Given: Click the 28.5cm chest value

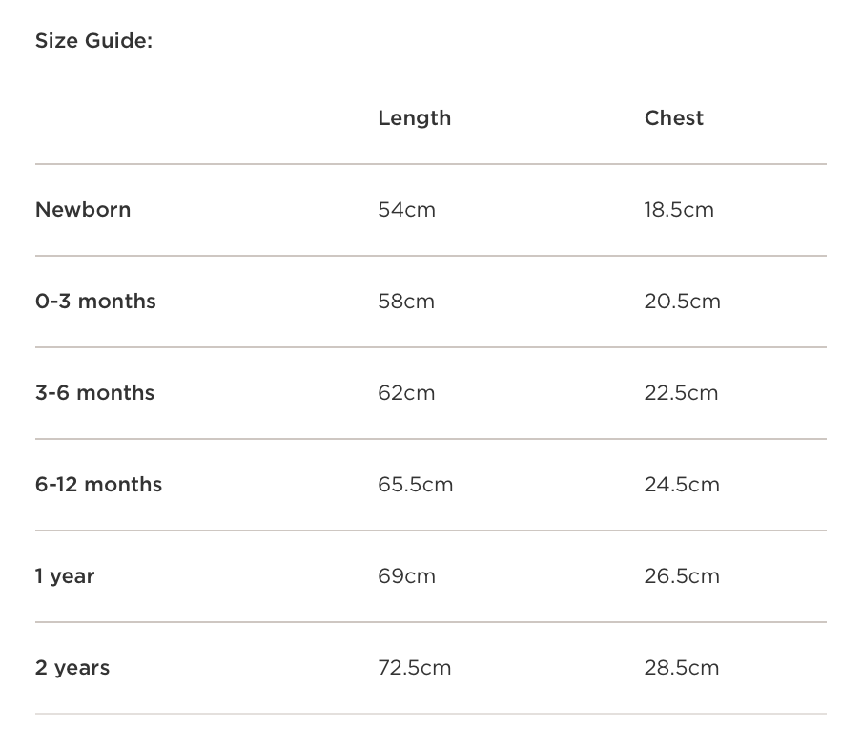Looking at the screenshot, I should click(x=681, y=668).
